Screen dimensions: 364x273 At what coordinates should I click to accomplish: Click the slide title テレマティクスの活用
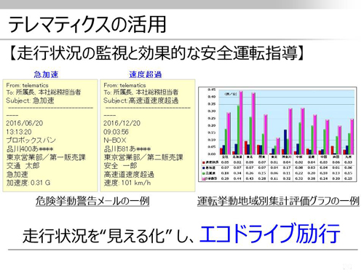tap(87, 24)
